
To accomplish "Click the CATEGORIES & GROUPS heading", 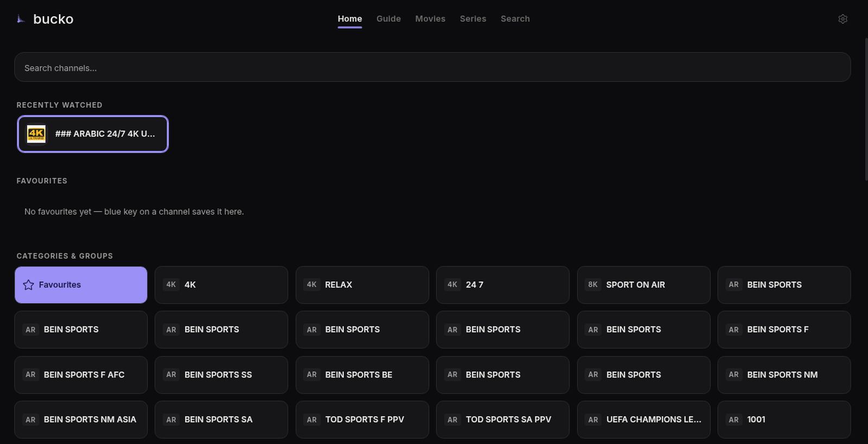I will [x=65, y=256].
